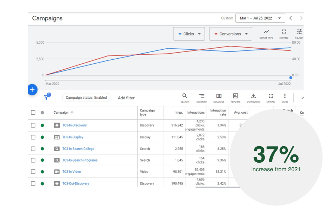Open the TC3-Out-Discovery campaign link

tap(75, 184)
